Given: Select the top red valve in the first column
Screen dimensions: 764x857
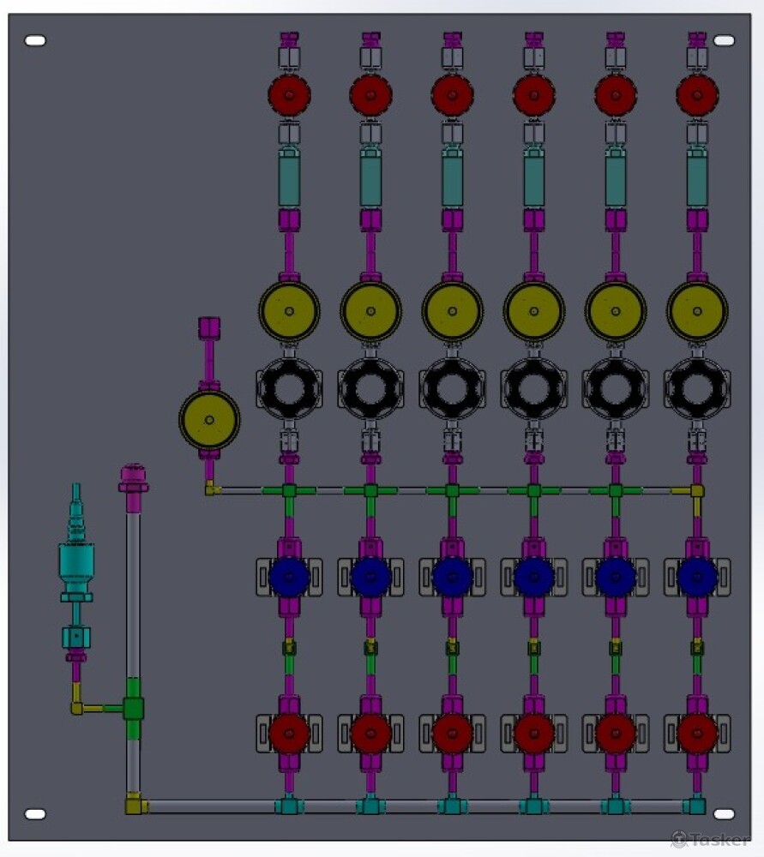Looking at the screenshot, I should 289,95.
